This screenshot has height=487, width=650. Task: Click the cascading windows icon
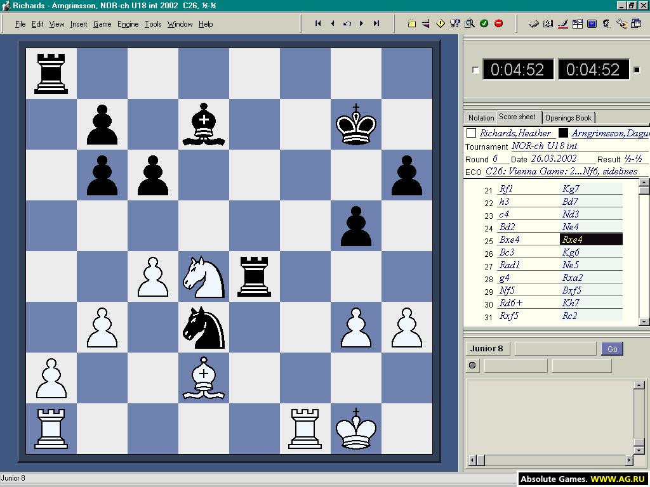635,23
